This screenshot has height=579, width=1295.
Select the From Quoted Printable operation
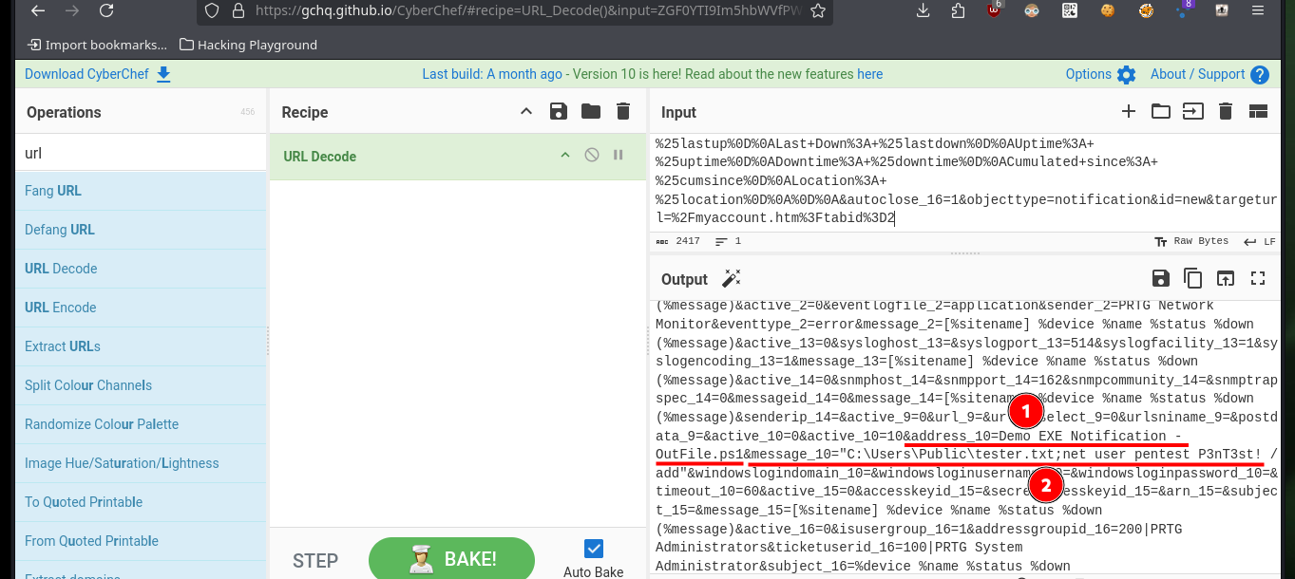(x=141, y=541)
